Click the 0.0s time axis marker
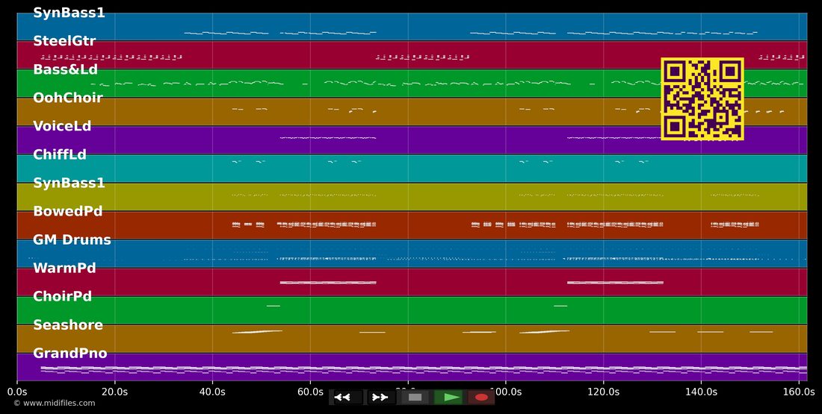This screenshot has height=414, width=822. coord(17,392)
